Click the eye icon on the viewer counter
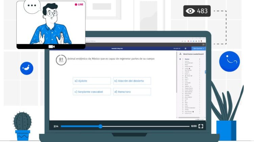 [x=190, y=11]
